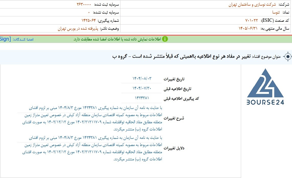Image resolution: width=292 pixels, height=178 pixels.
Task: Click the 'دلایل تغییرات' row label
Action: click(x=174, y=148)
